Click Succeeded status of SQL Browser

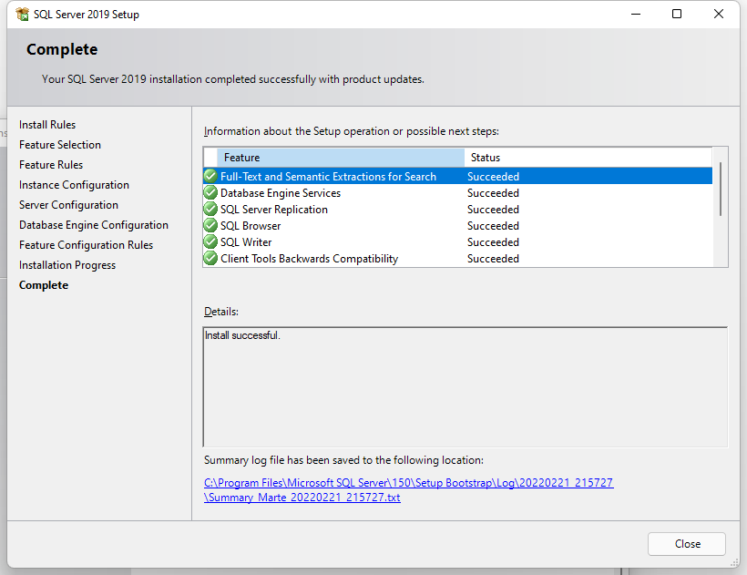pyautogui.click(x=493, y=226)
